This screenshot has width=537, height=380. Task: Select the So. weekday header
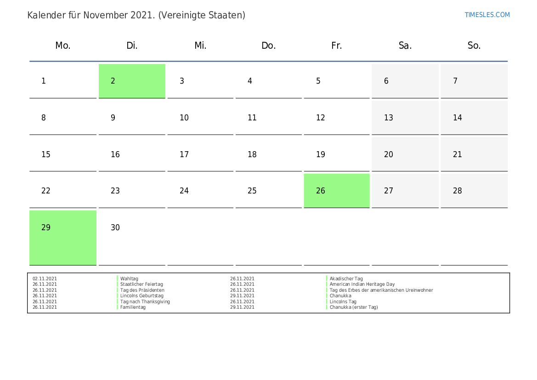(x=474, y=45)
